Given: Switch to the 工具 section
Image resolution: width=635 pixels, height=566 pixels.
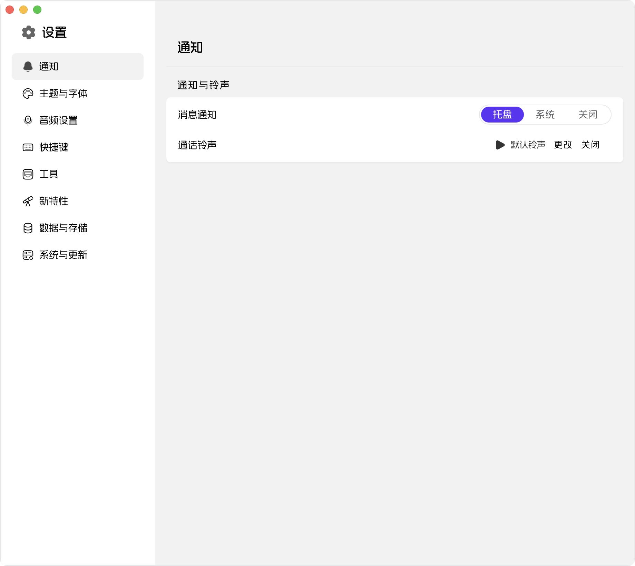Looking at the screenshot, I should pyautogui.click(x=78, y=174).
